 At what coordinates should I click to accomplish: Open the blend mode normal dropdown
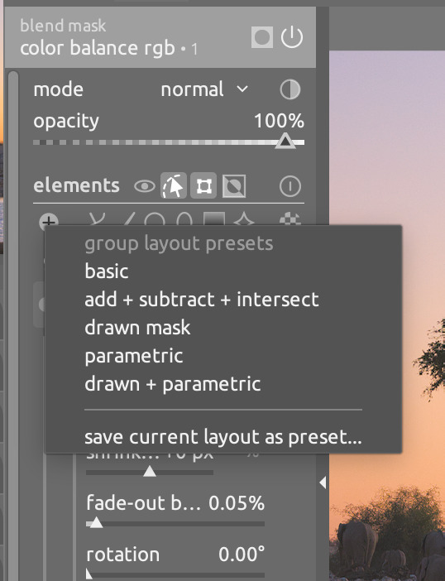pyautogui.click(x=204, y=89)
